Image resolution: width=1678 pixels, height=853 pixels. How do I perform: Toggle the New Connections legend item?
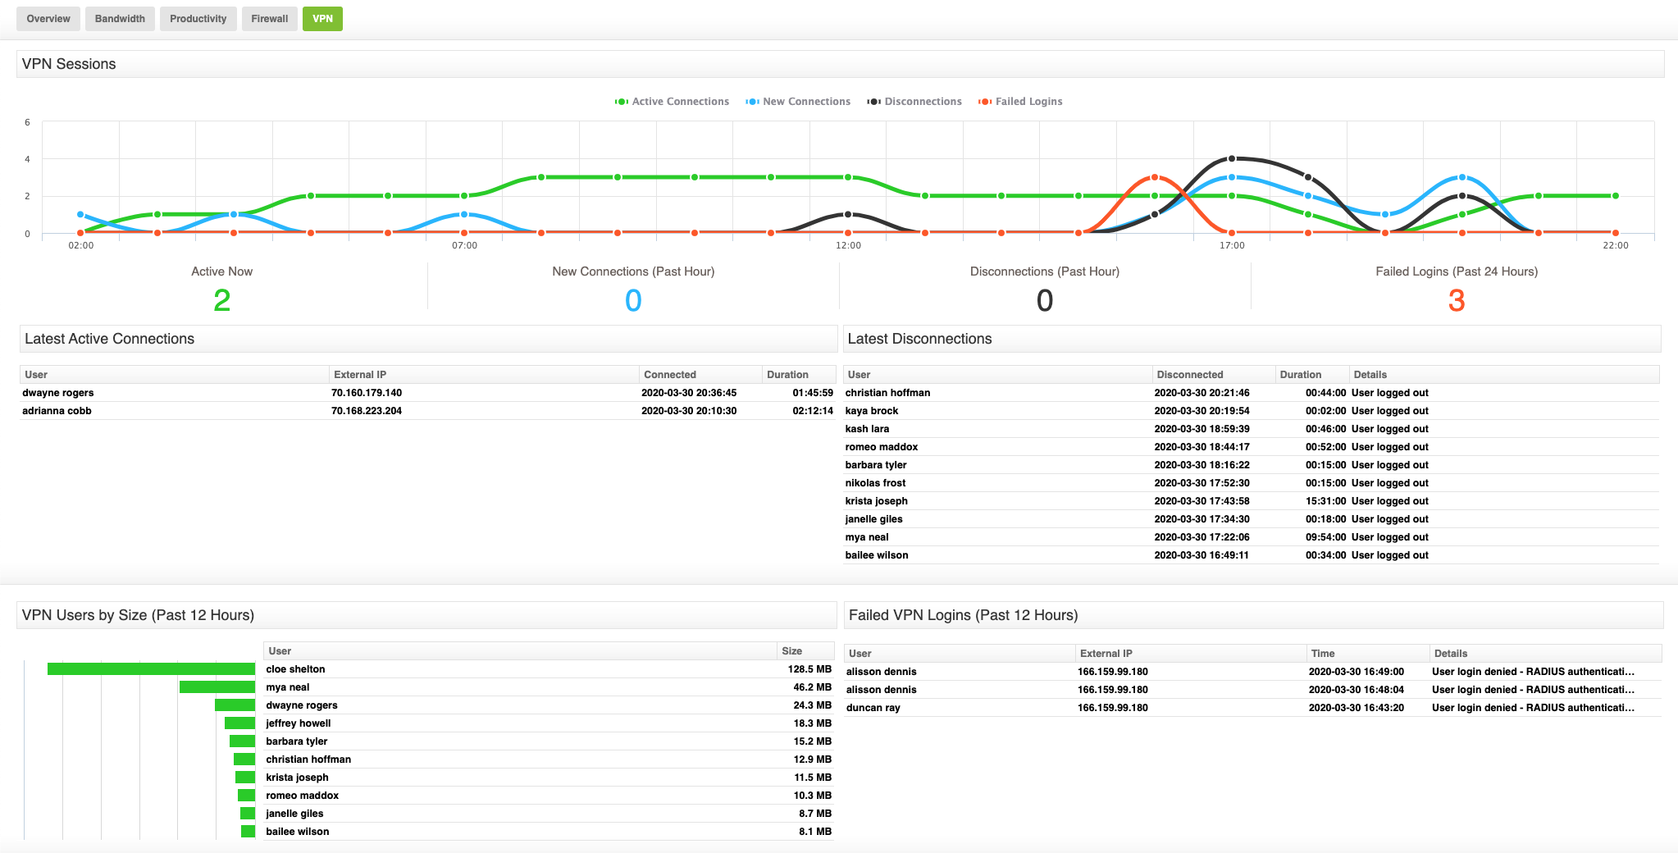tap(806, 101)
